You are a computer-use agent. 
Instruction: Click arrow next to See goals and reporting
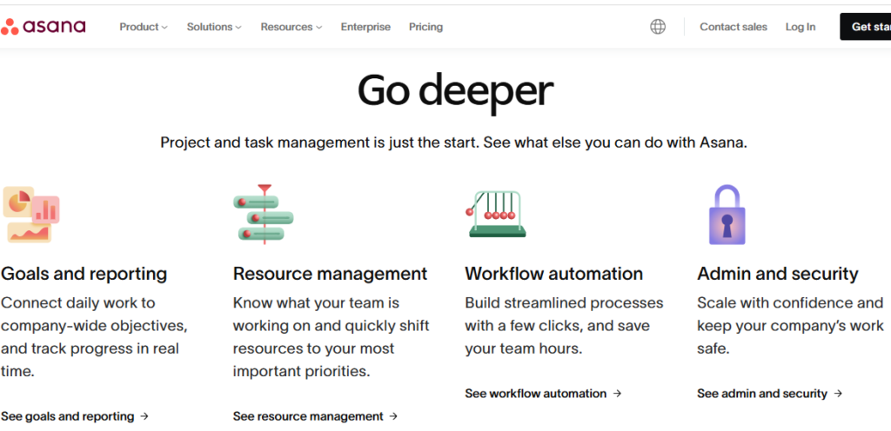pyautogui.click(x=144, y=416)
